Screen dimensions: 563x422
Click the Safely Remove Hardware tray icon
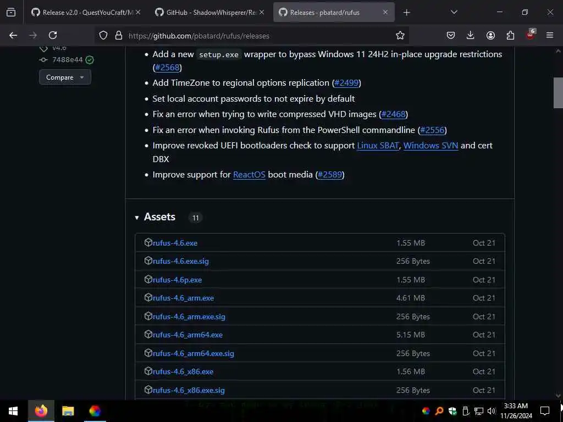tap(466, 411)
